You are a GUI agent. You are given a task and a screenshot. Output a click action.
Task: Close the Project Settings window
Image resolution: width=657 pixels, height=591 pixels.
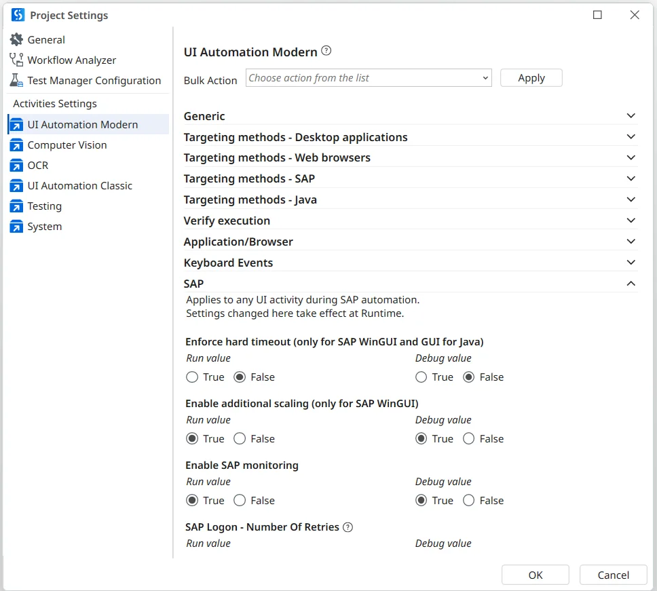click(635, 15)
